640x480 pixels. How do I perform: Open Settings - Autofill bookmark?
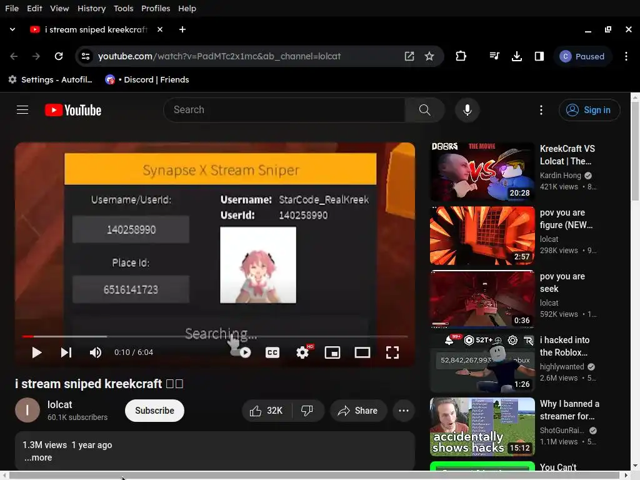[x=51, y=79]
